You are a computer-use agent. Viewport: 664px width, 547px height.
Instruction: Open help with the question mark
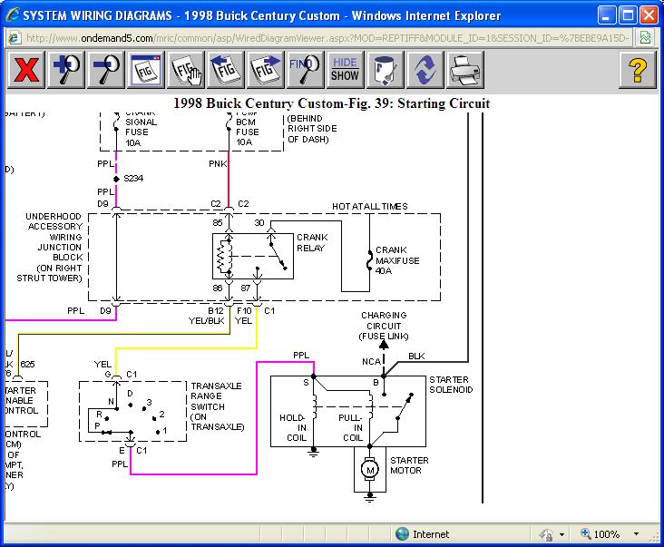pyautogui.click(x=637, y=70)
